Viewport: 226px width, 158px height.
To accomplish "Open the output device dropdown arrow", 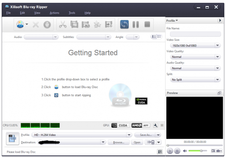I will pyautogui.click(x=159, y=142).
